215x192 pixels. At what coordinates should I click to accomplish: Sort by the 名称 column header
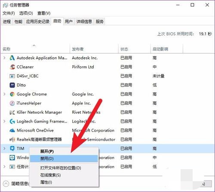(35, 49)
